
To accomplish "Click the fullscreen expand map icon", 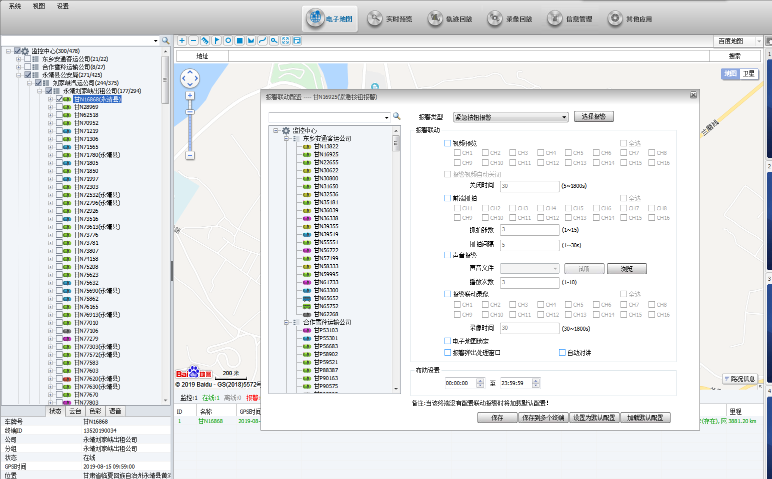I will tap(285, 40).
